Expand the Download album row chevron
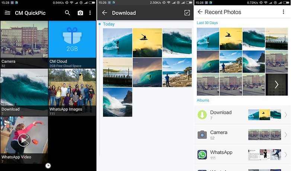Screen dimensions: 291x171 pyautogui.click(x=285, y=115)
